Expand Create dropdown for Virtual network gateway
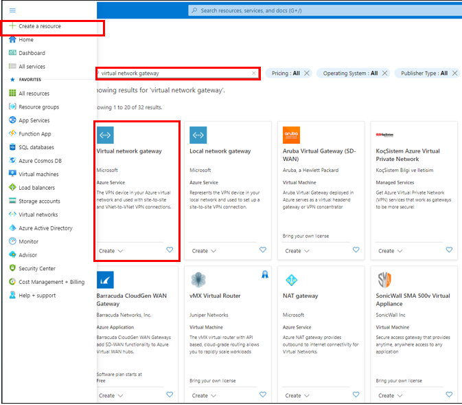The height and width of the screenshot is (405, 462). click(111, 251)
